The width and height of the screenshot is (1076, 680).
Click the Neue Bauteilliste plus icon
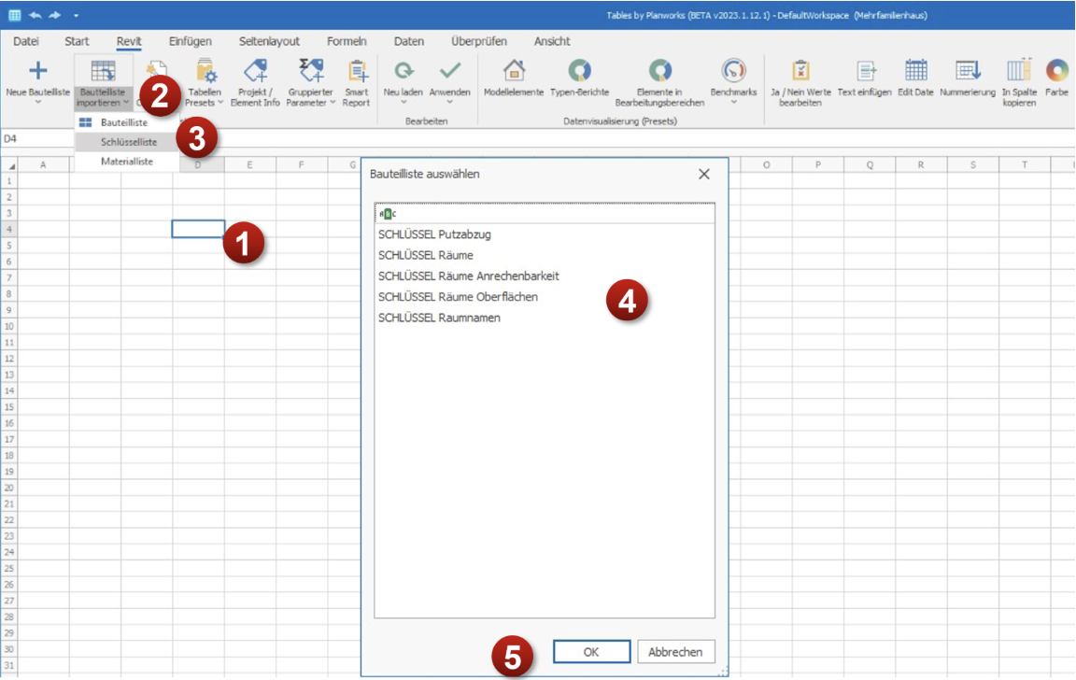(37, 70)
